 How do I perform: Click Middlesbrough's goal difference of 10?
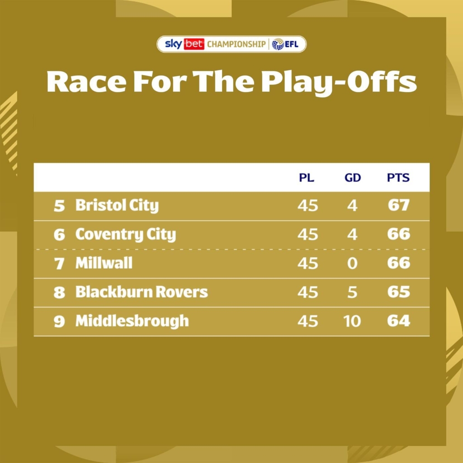coord(352,321)
